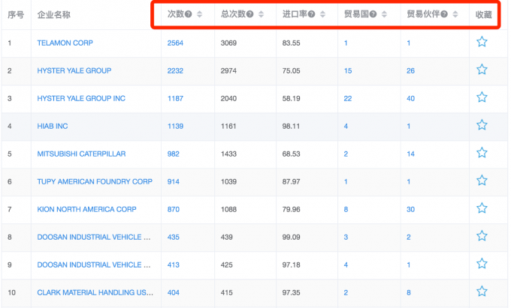The image size is (511, 308).
Task: Star the row with 435 shipments
Action: point(482,236)
